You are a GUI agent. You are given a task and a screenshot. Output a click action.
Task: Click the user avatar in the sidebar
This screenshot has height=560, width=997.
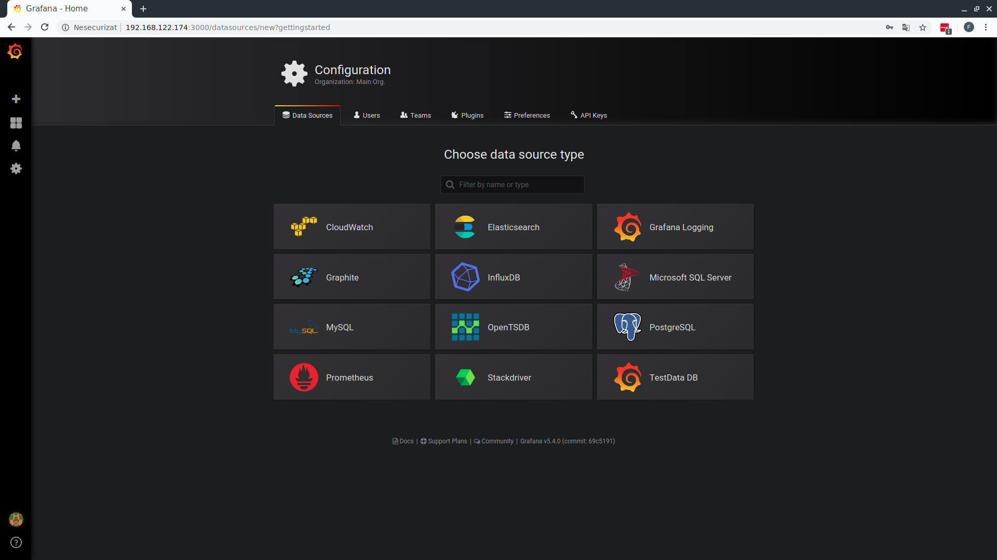[x=16, y=519]
